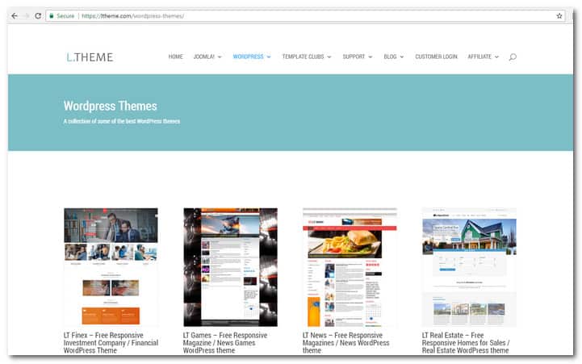Expand the Joomla! dropdown menu
The width and height of the screenshot is (582, 364).
(207, 57)
